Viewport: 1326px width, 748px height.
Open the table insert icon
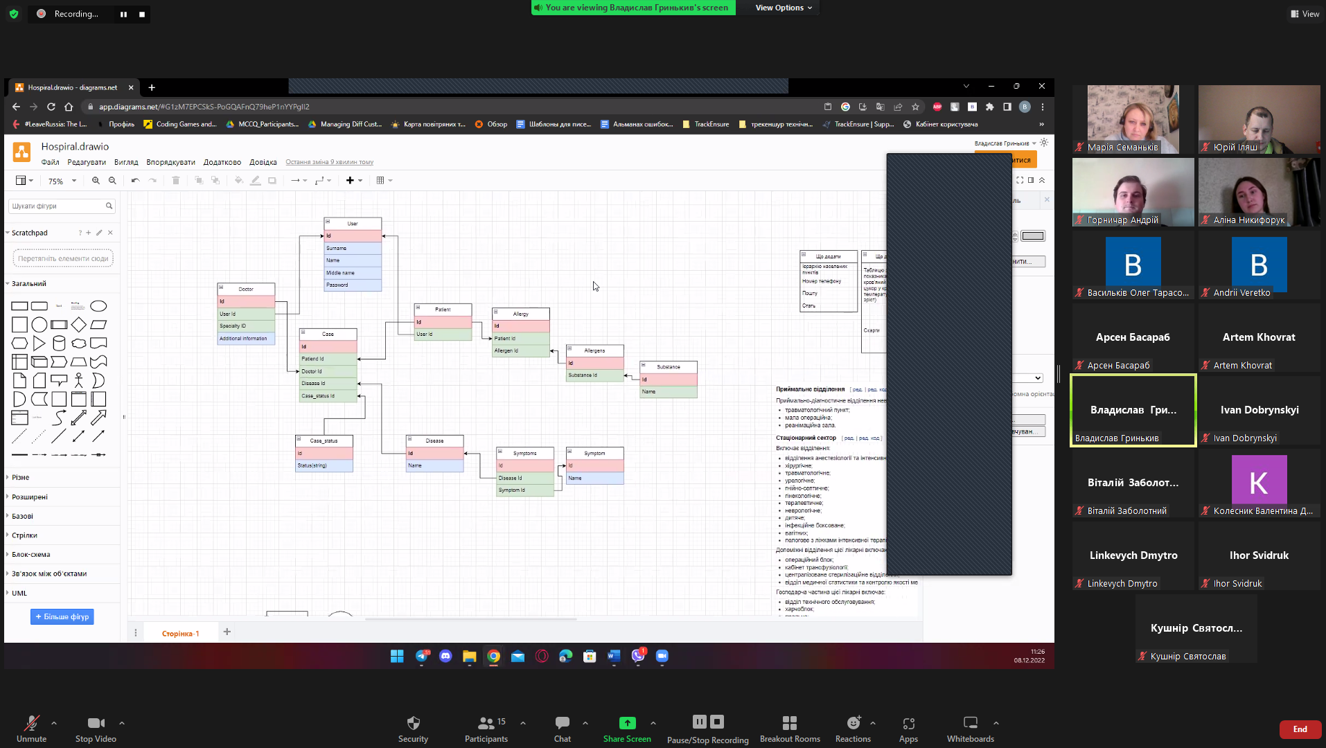(x=380, y=181)
